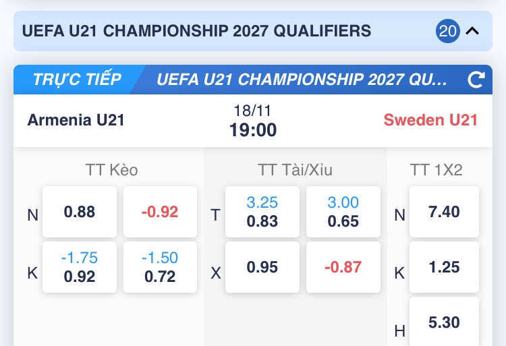The image size is (506, 346).
Task: Choose over 3.25 at 0.83 odds
Action: point(262,212)
